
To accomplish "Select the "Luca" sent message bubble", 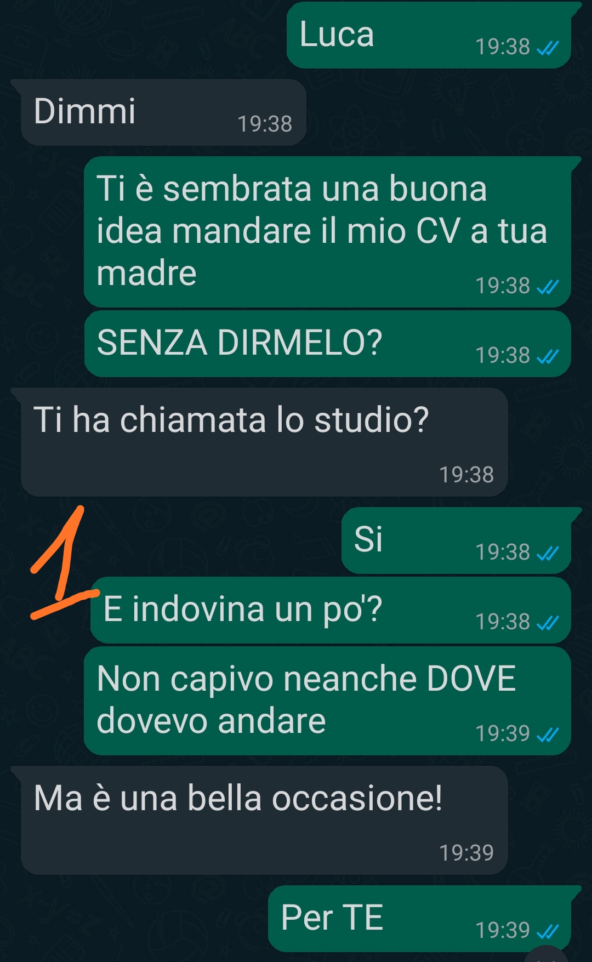I will tap(429, 35).
